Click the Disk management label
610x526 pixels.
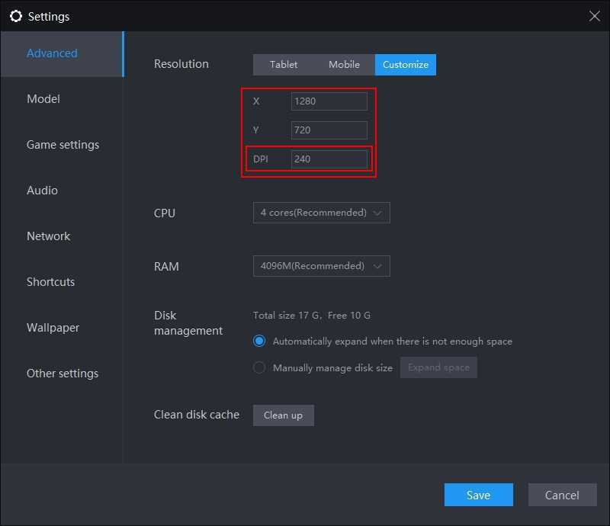click(x=188, y=323)
